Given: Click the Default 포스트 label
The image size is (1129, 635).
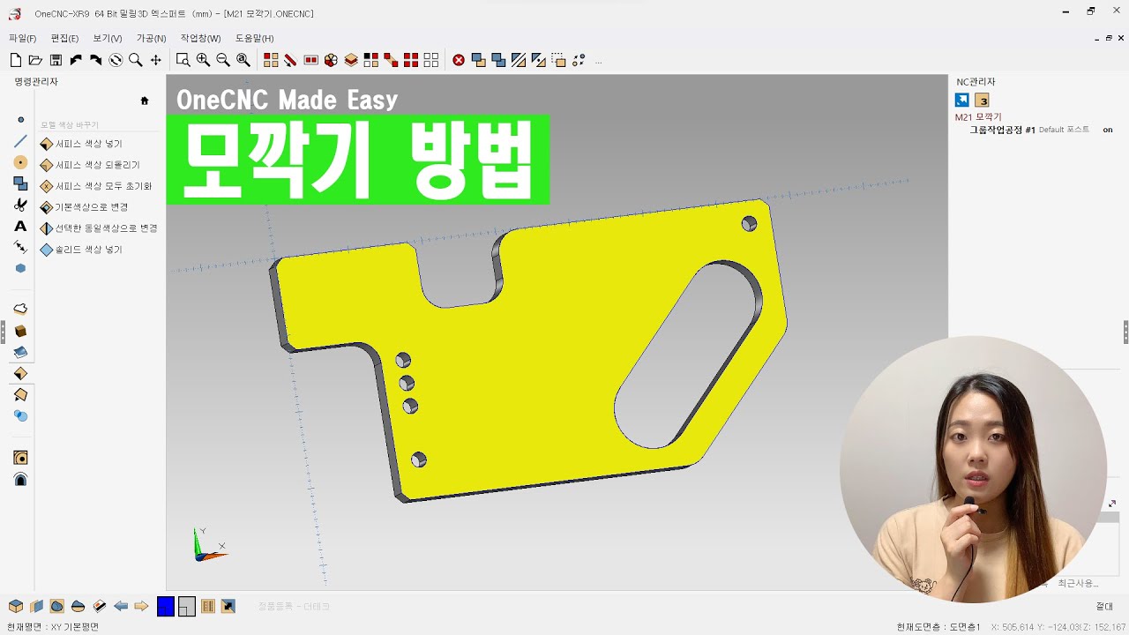Looking at the screenshot, I should tap(1064, 130).
